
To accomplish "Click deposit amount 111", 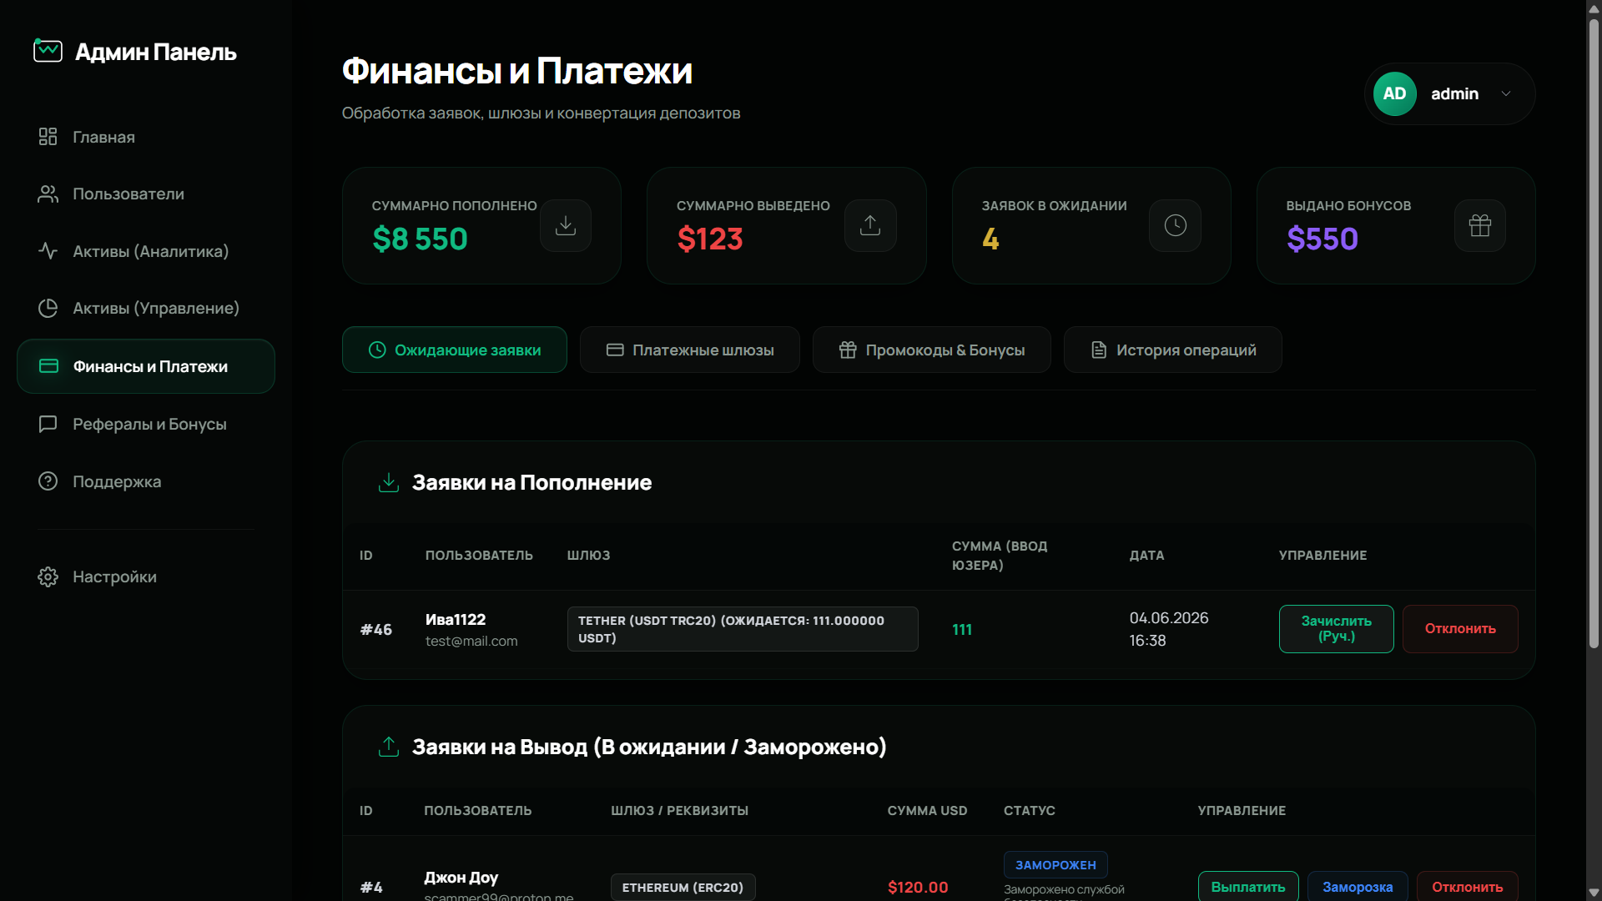I will (x=962, y=630).
